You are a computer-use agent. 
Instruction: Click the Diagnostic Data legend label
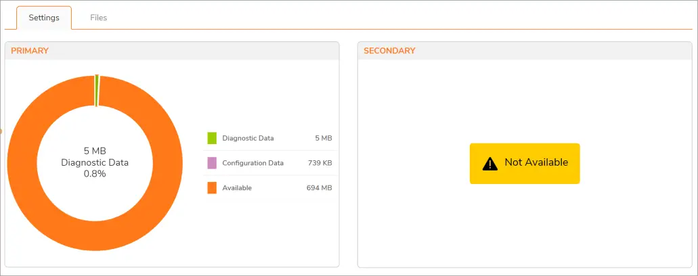click(248, 138)
